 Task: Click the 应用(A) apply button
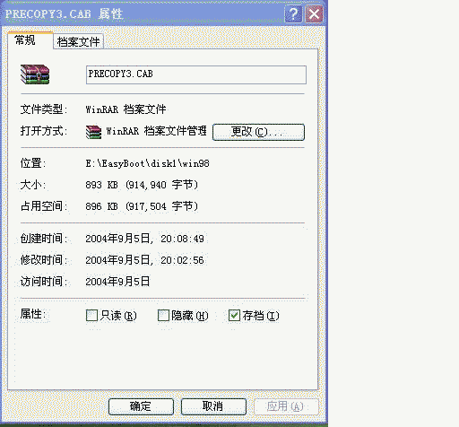coord(286,406)
